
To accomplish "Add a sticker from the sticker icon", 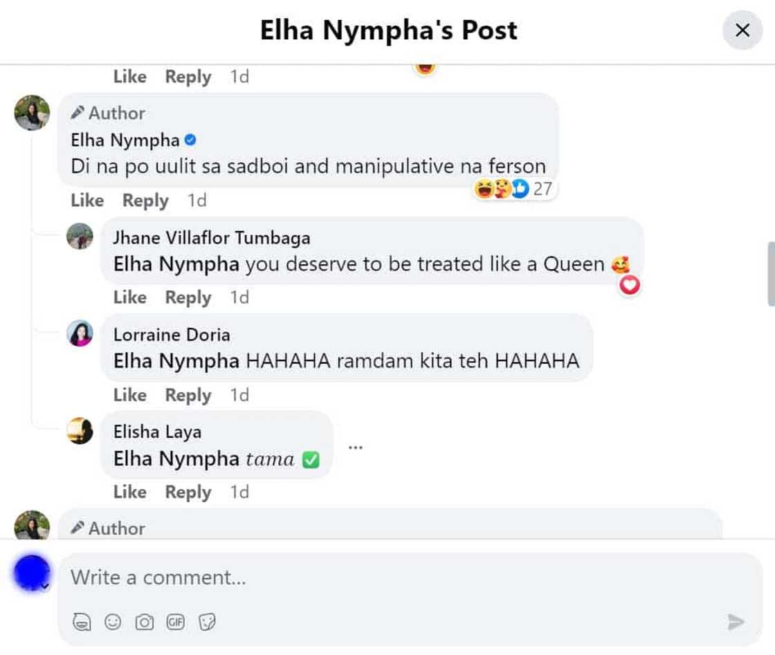I will point(207,621).
